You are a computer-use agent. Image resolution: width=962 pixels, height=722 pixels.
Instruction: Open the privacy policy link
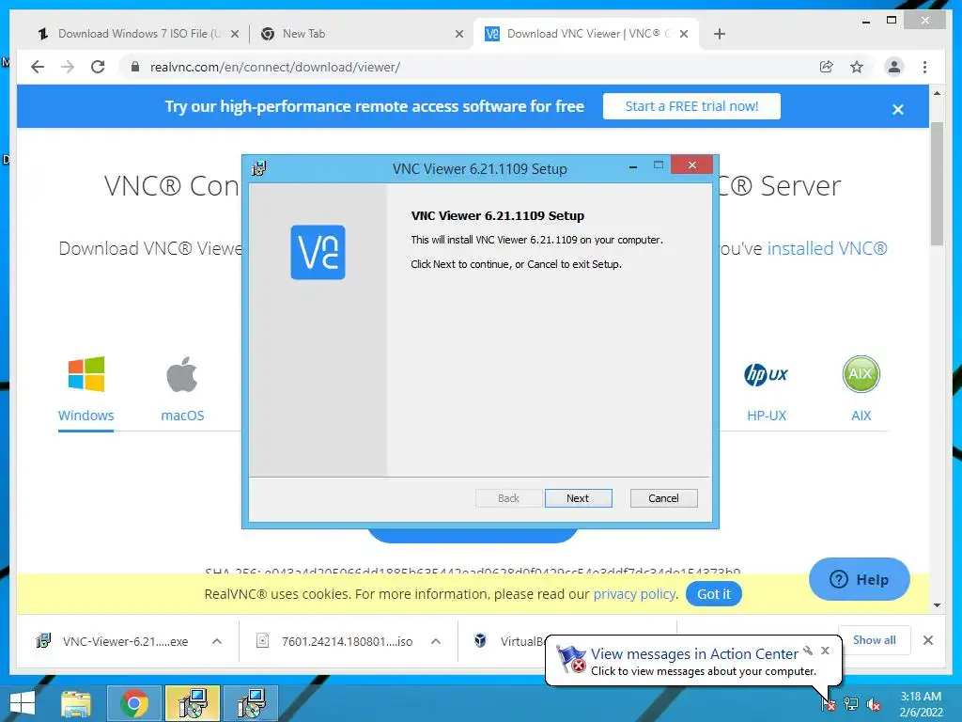pos(634,594)
